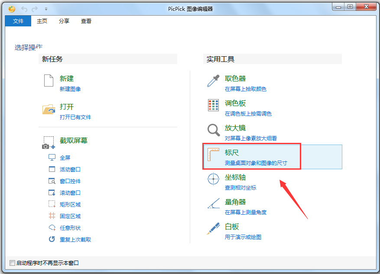
Task: Open the 标尺 tool heading
Action: coord(232,152)
